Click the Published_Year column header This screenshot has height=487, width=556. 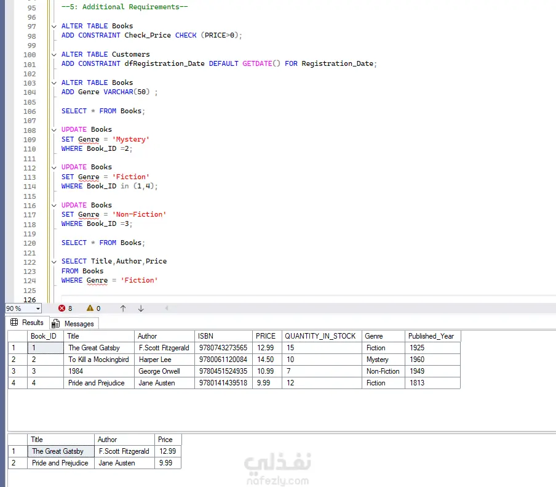coord(432,336)
